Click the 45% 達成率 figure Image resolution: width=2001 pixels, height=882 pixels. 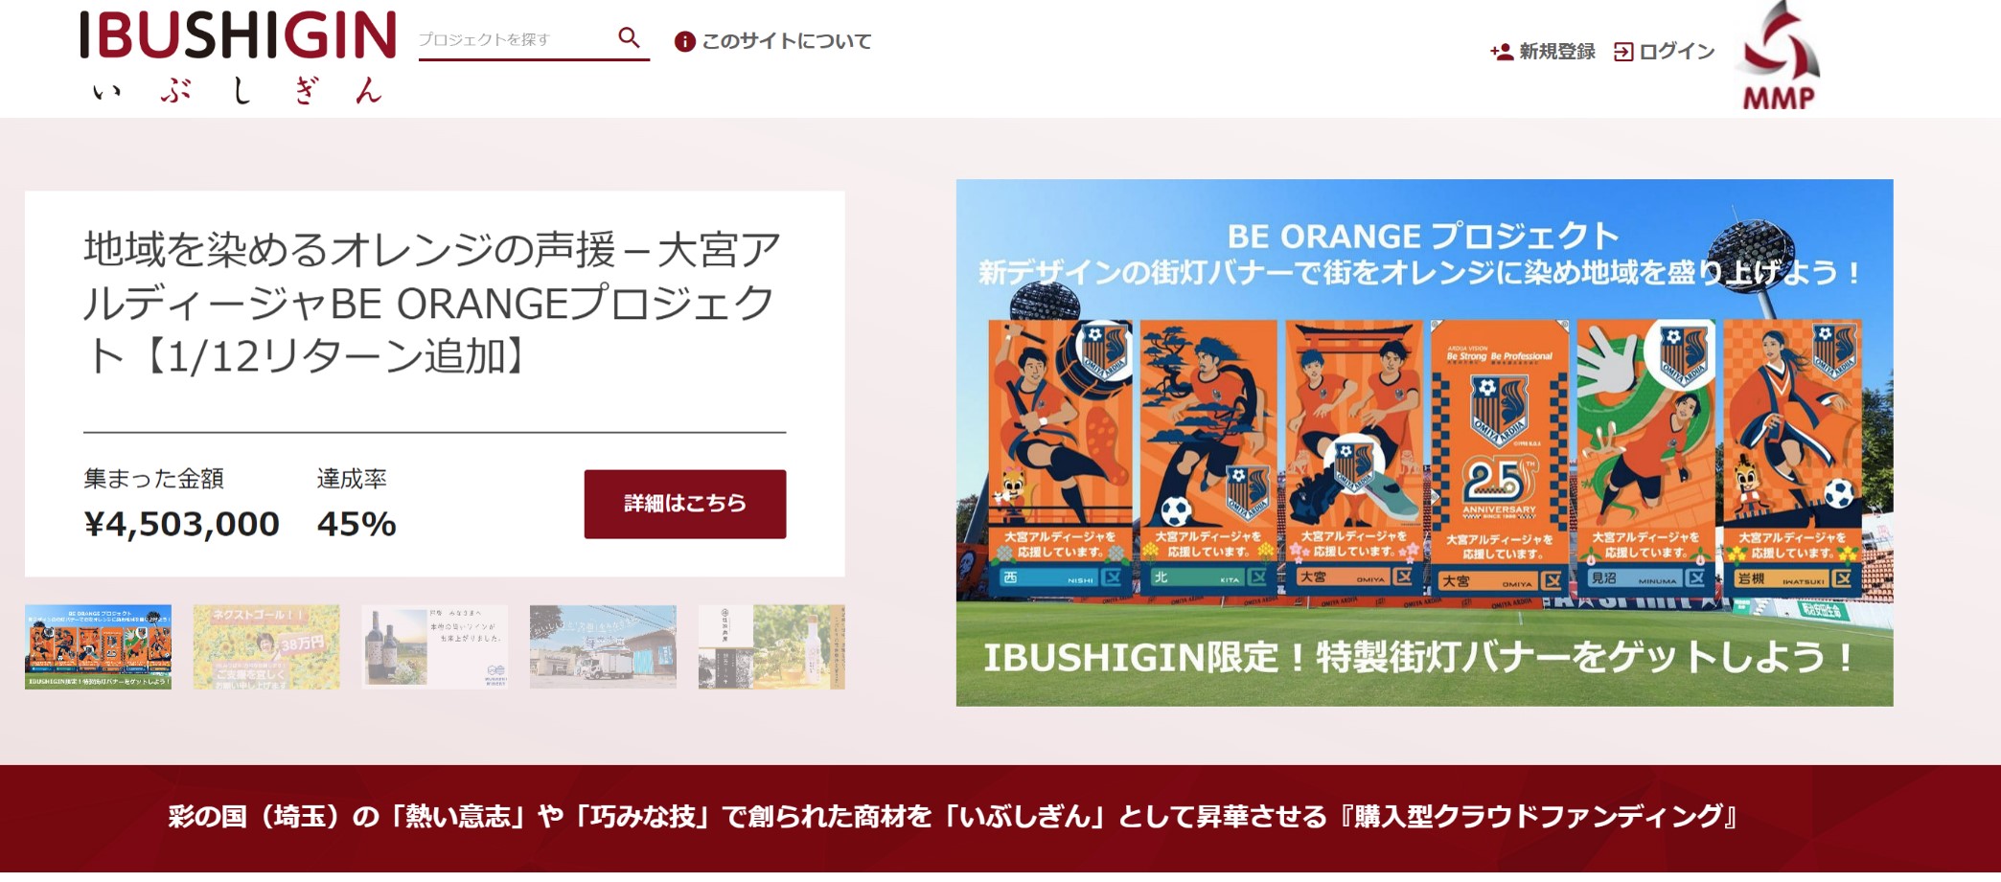click(356, 524)
